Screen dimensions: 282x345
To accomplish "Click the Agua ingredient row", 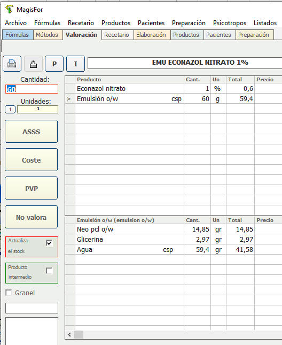I will (174, 249).
